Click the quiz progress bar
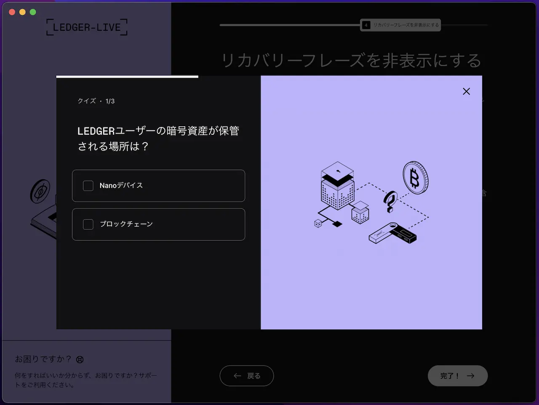Viewport: 539px width, 405px height. 127,77
